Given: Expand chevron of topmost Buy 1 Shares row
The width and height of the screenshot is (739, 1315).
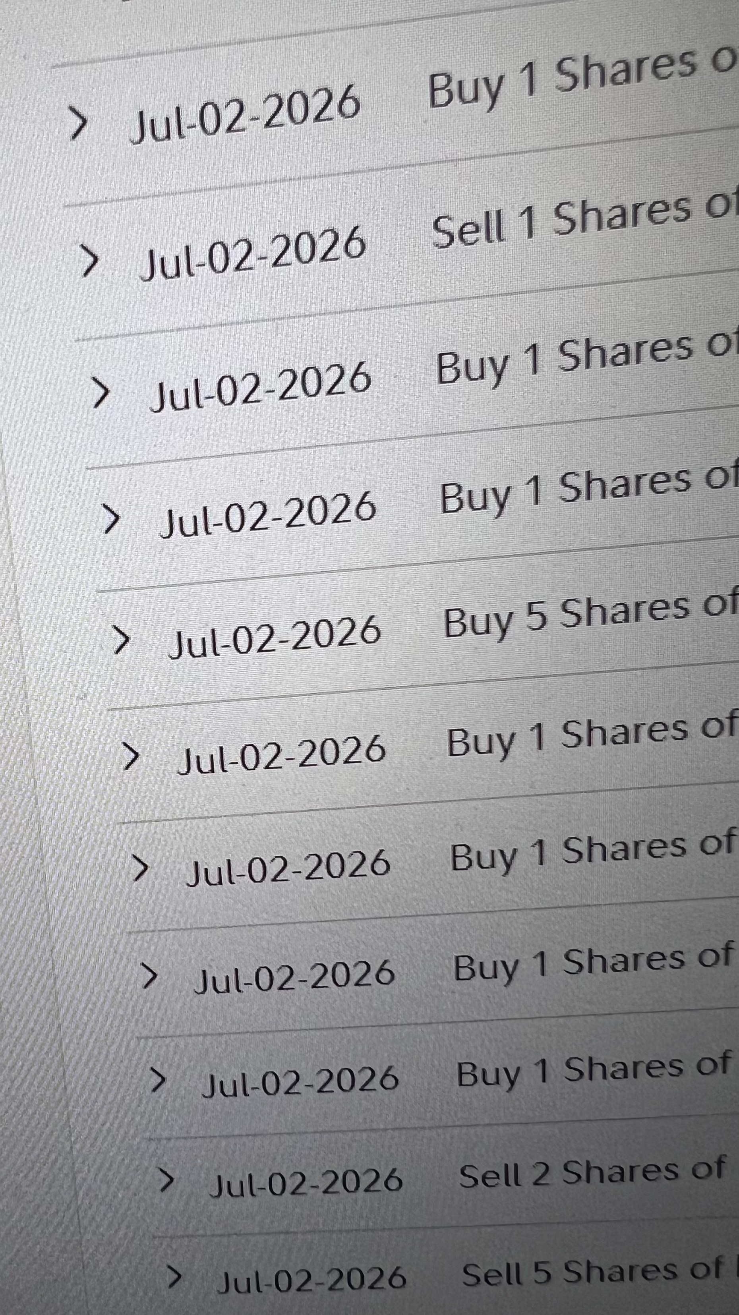Looking at the screenshot, I should [x=78, y=123].
